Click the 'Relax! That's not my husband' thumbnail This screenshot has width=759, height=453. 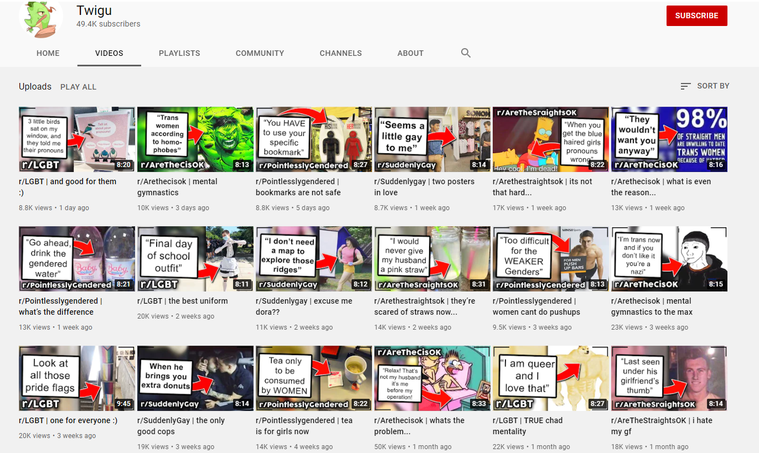(x=432, y=378)
